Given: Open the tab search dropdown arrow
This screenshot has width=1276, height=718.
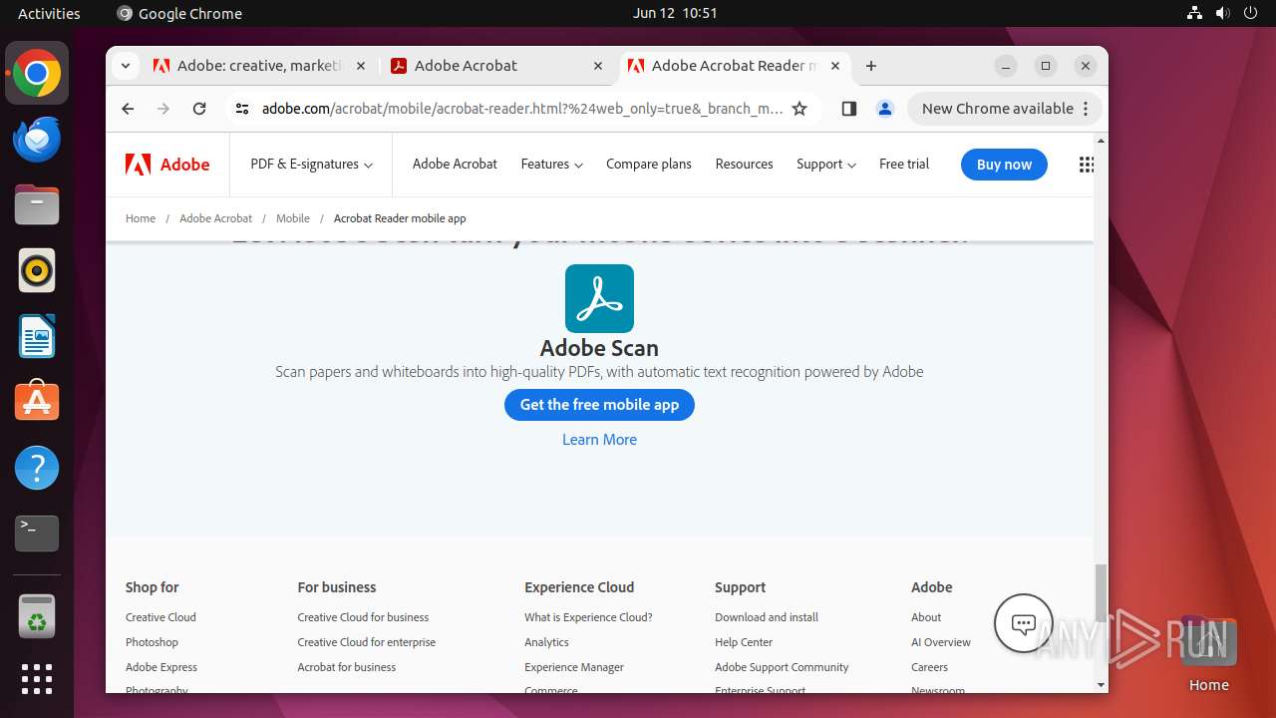Looking at the screenshot, I should click(x=125, y=66).
